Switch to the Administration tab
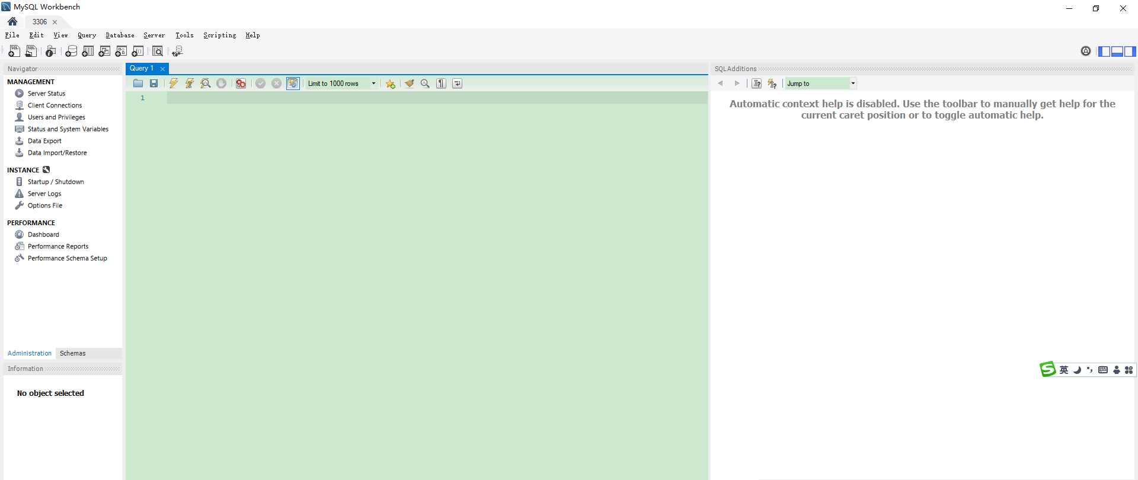1138x480 pixels. tap(30, 353)
